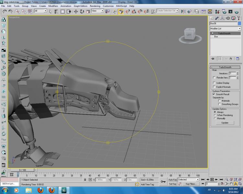Viewport: 243px width, 194px height.
Task: Click the Auto Key button
Action: pyautogui.click(x=172, y=179)
